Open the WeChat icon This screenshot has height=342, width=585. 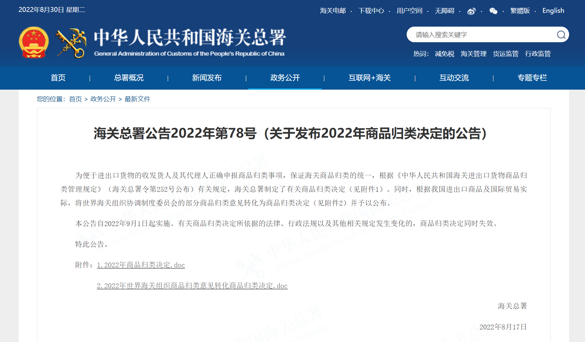494,11
